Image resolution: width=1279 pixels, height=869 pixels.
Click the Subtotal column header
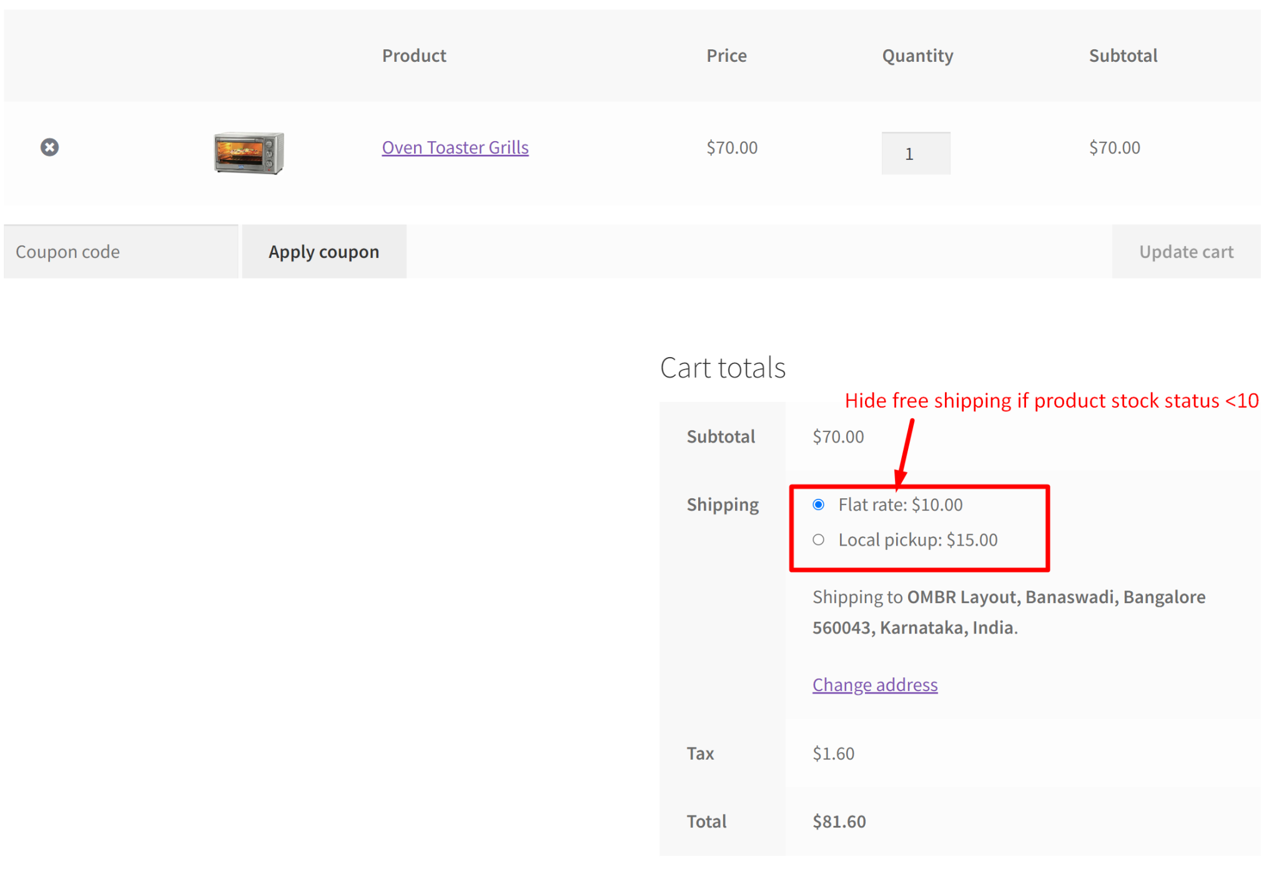(1123, 55)
